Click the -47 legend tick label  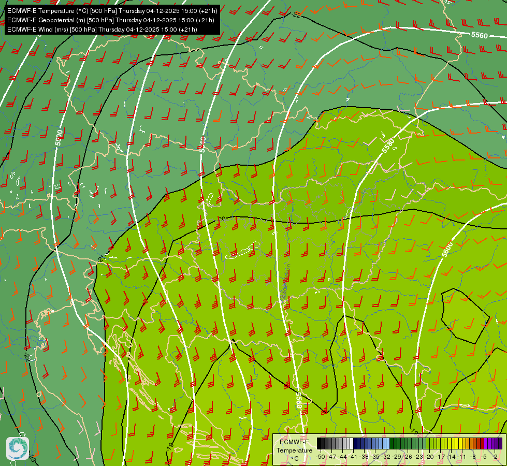click(x=331, y=457)
